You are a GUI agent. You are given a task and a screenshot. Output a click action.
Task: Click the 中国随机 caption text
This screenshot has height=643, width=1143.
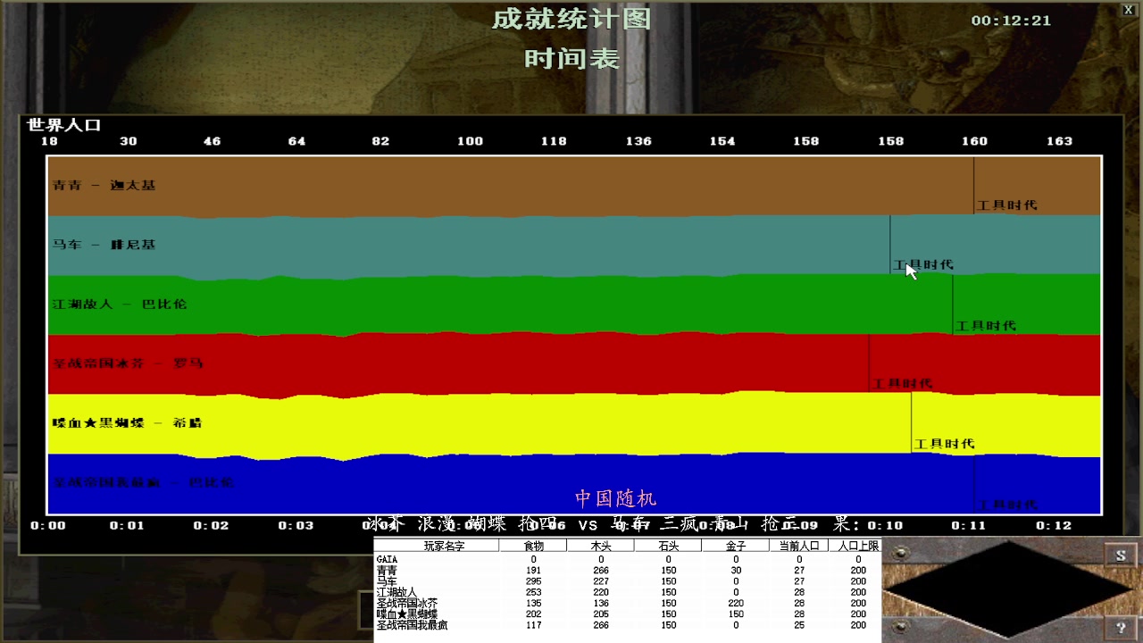pos(616,498)
